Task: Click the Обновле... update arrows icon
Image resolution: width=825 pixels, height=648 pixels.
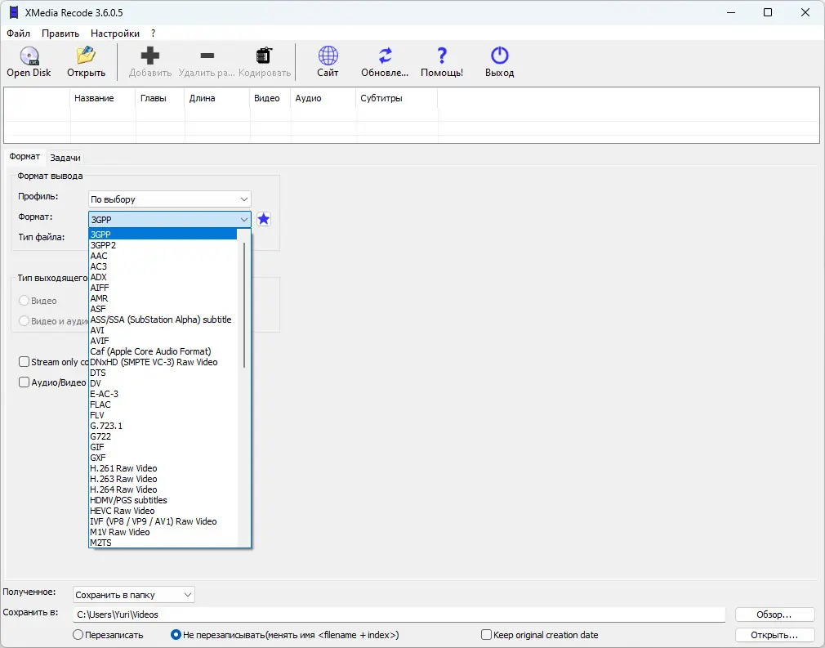Action: (x=385, y=56)
